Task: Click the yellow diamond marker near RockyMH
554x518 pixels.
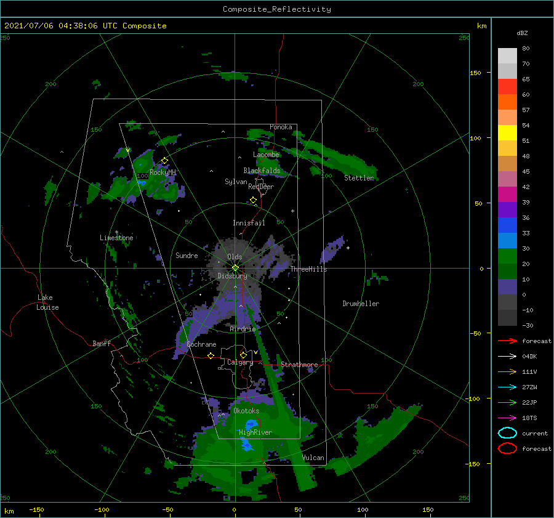Action: (164, 161)
